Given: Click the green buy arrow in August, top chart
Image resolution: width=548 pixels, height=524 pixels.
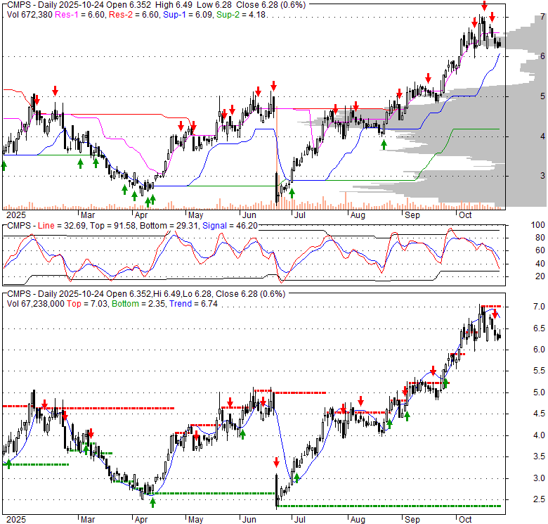Looking at the screenshot, I should [x=384, y=144].
